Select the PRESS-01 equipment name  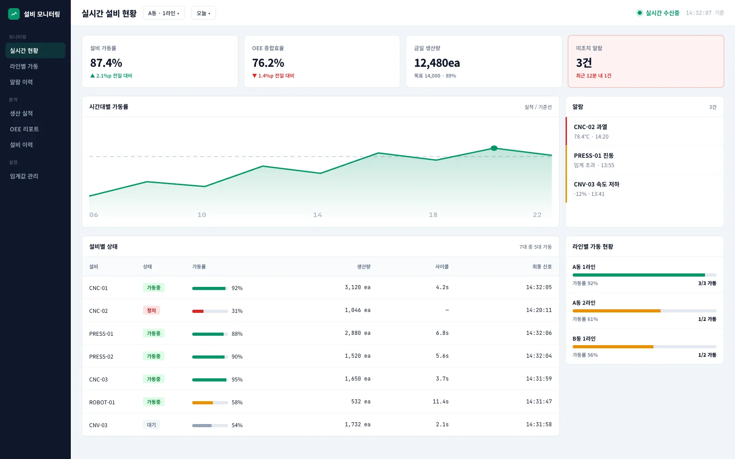(x=101, y=334)
